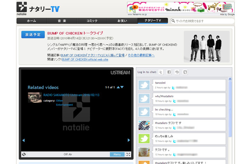Click Twitter icon under 'tanosimi' message
This screenshot has width=251, height=164.
tap(173, 88)
